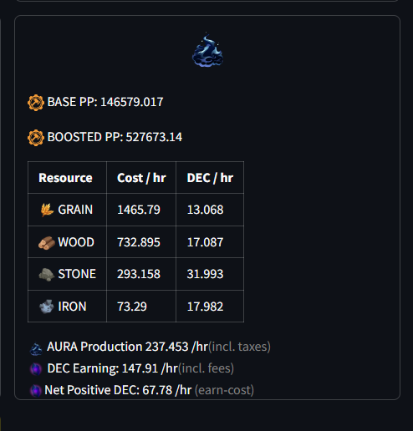The image size is (413, 431).
Task: Click the Net Positive DEC crystal icon
Action: pyautogui.click(x=36, y=391)
